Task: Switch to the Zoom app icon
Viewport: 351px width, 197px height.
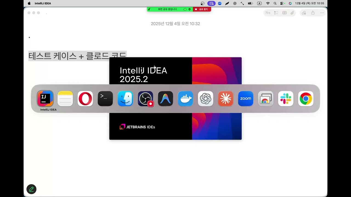Action: point(246,99)
